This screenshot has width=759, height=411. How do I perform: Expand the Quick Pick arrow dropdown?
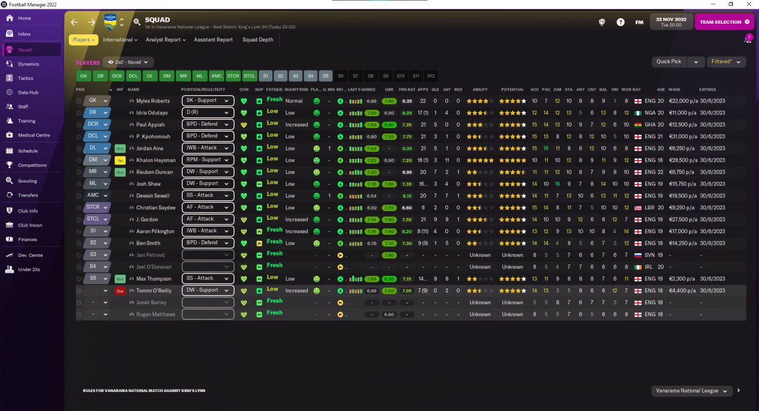pos(696,62)
